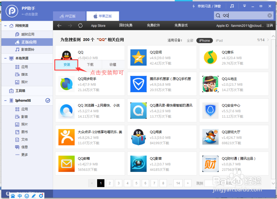The height and width of the screenshot is (199, 277).
Task: Open the 大众点评 app icon
Action: (x=66, y=137)
